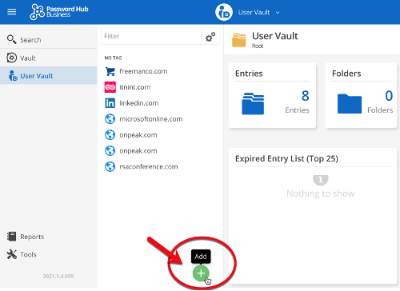Expand the User Vault dropdown chevron in header
400x291 pixels.
[x=278, y=13]
